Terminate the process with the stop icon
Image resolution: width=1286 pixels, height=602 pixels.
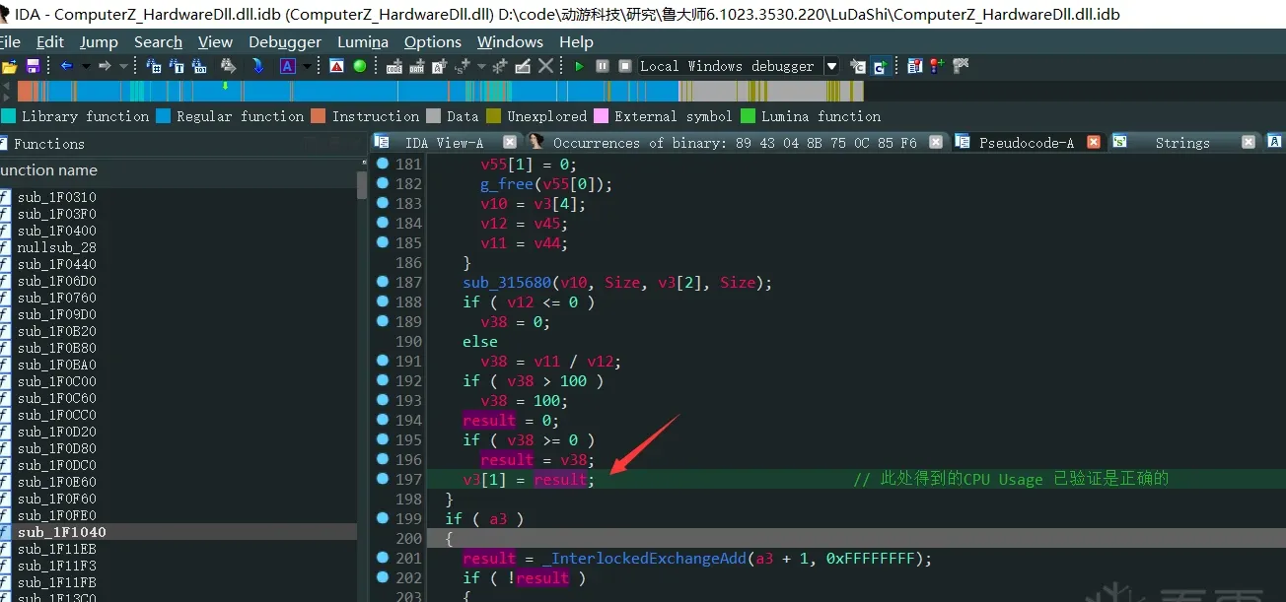coord(625,66)
